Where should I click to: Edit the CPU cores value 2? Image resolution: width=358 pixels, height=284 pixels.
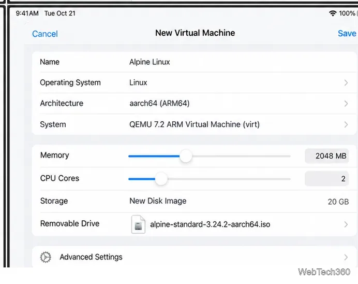point(327,179)
